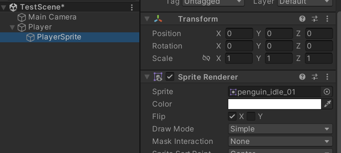341x153 pixels.
Task: Click the Mask Interaction label
Action: click(183, 141)
